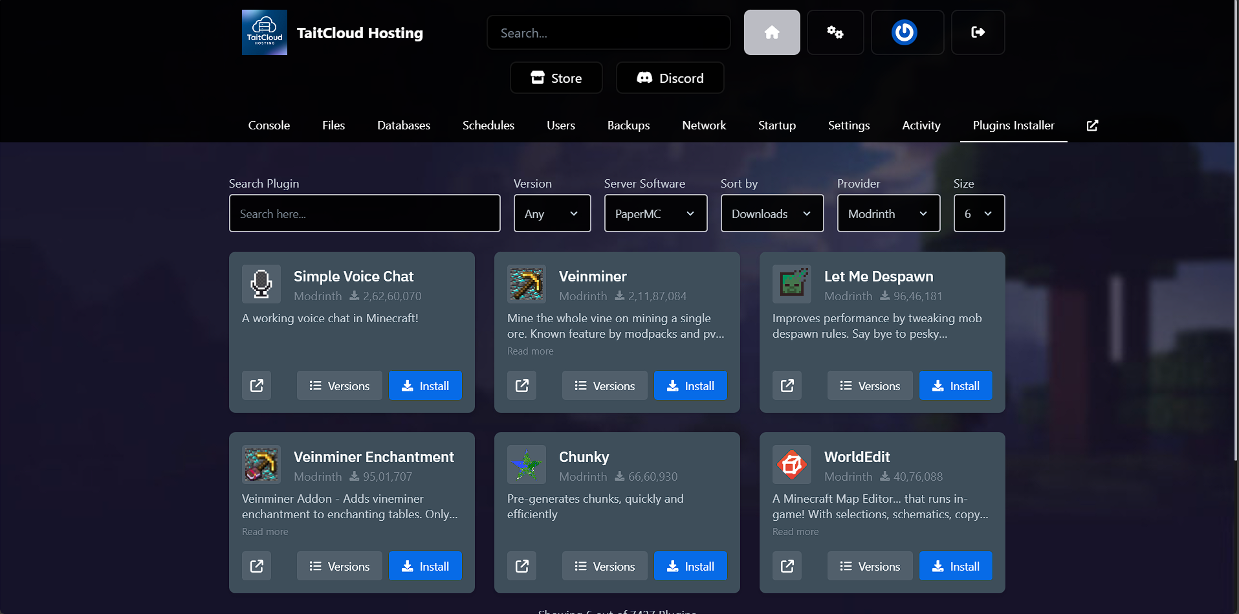Expand the Version dropdown
The width and height of the screenshot is (1239, 614).
552,214
